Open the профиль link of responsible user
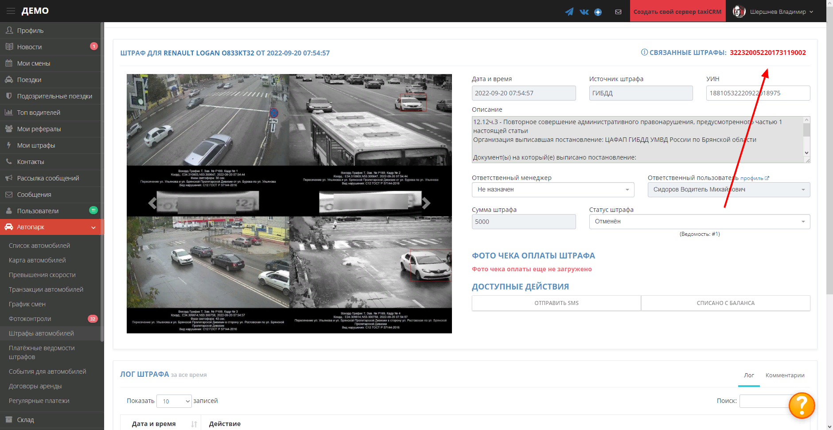 [x=751, y=178]
